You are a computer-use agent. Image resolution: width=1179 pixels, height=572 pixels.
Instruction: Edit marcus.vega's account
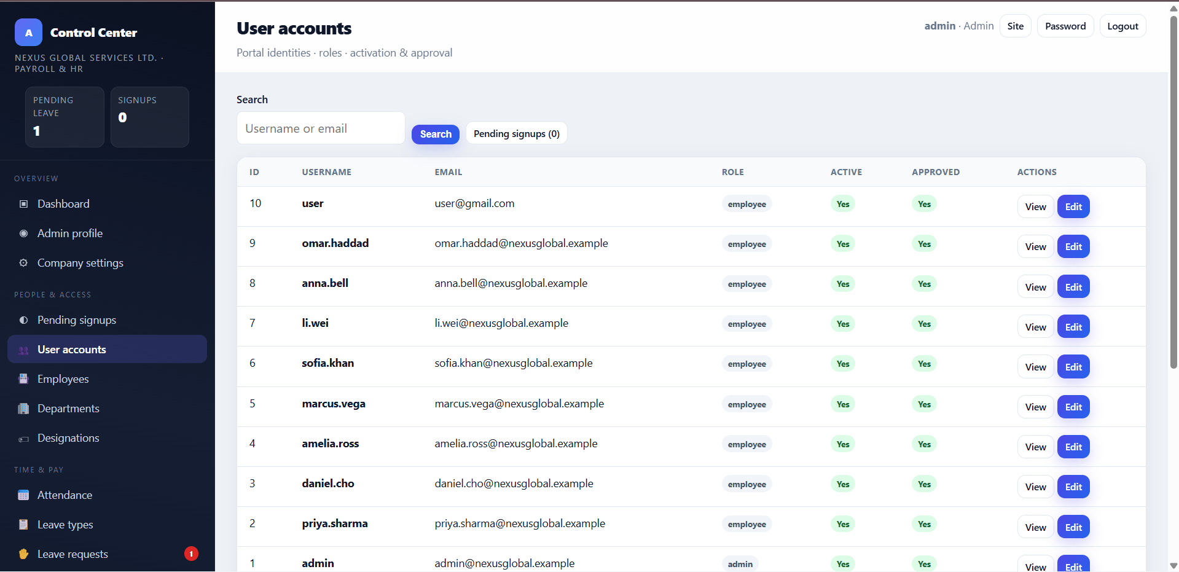coord(1073,407)
